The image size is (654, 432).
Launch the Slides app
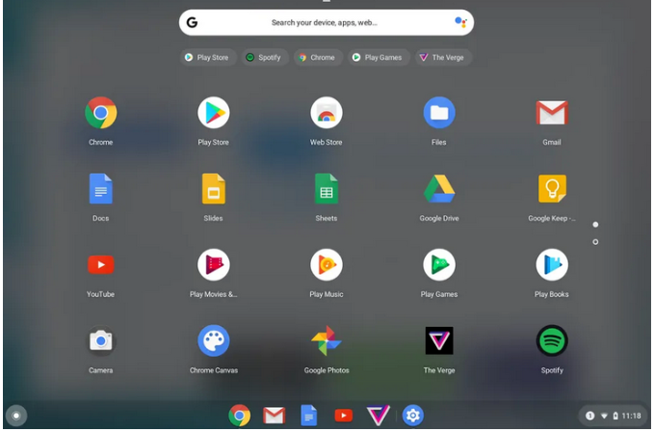tap(214, 189)
